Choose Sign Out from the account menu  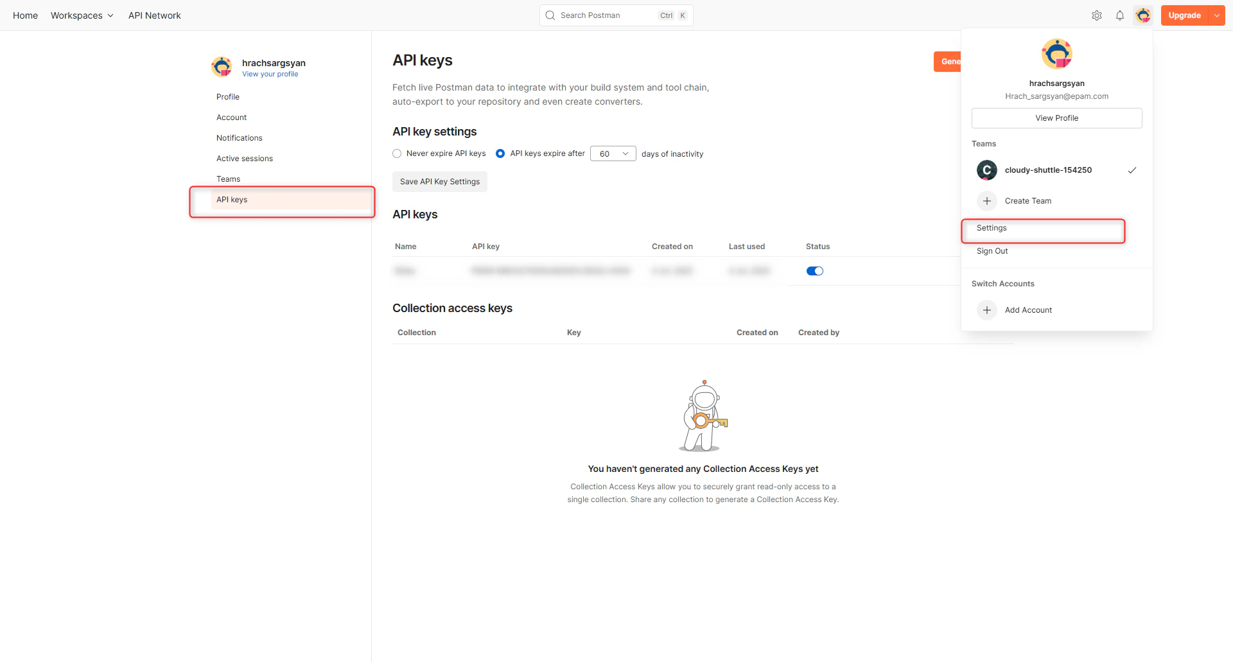pos(992,250)
